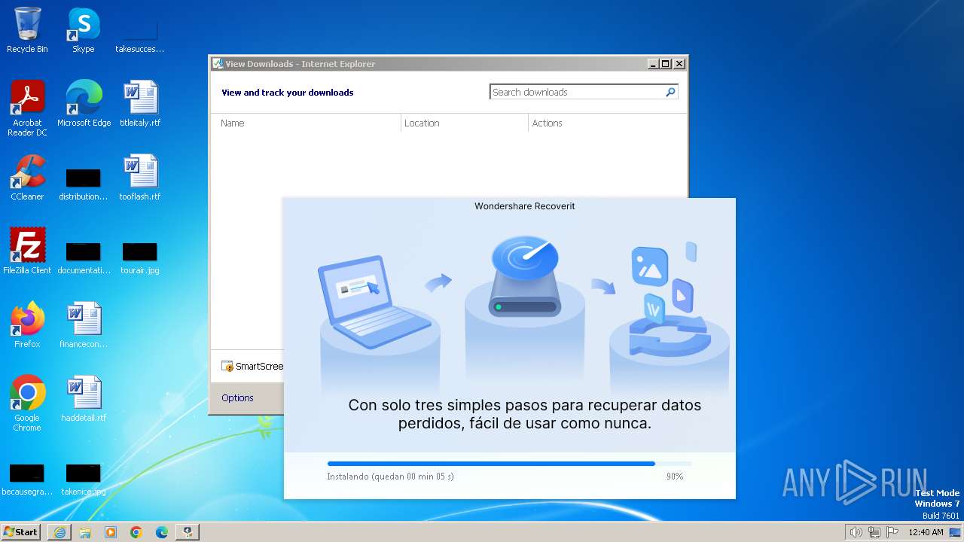
Task: Click Show desktop button on the taskbar
Action: pos(956,532)
